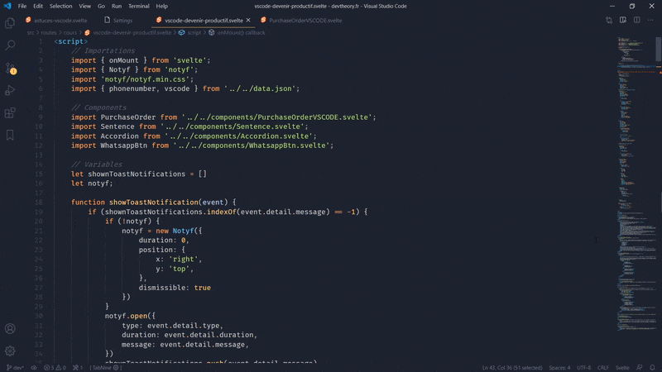Click the Accordion.svelte import path
This screenshot has width=662, height=372.
(x=238, y=136)
